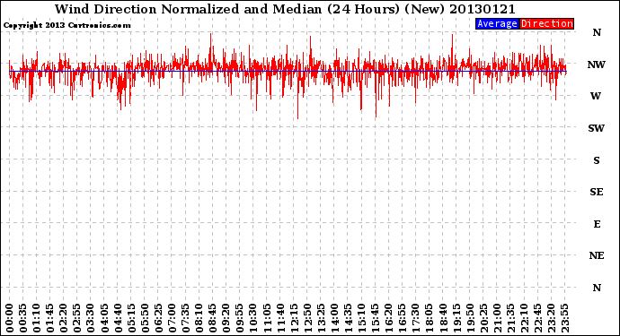Click the 23:20 time label
Viewport: 620px width, 336px height.
click(552, 318)
